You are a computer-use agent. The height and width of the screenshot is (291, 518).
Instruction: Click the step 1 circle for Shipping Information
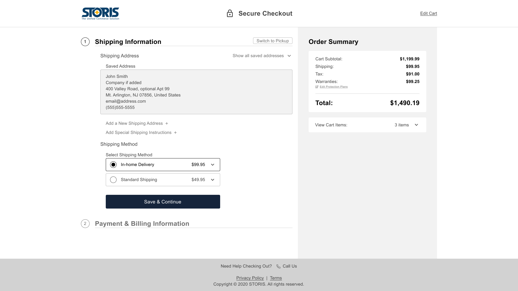85,42
